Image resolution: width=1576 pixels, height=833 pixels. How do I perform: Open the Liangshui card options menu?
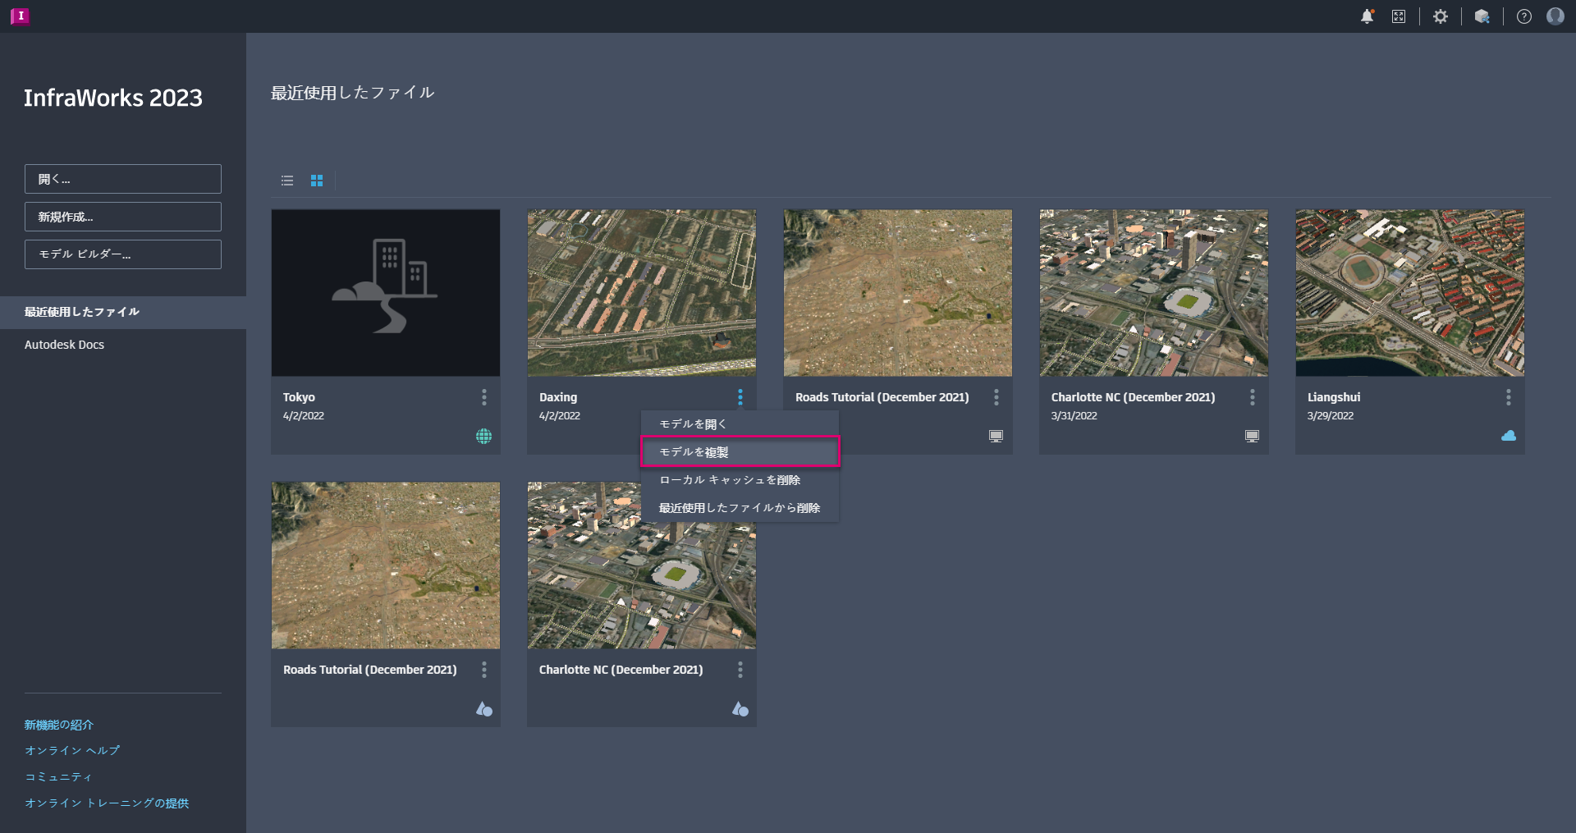point(1509,397)
